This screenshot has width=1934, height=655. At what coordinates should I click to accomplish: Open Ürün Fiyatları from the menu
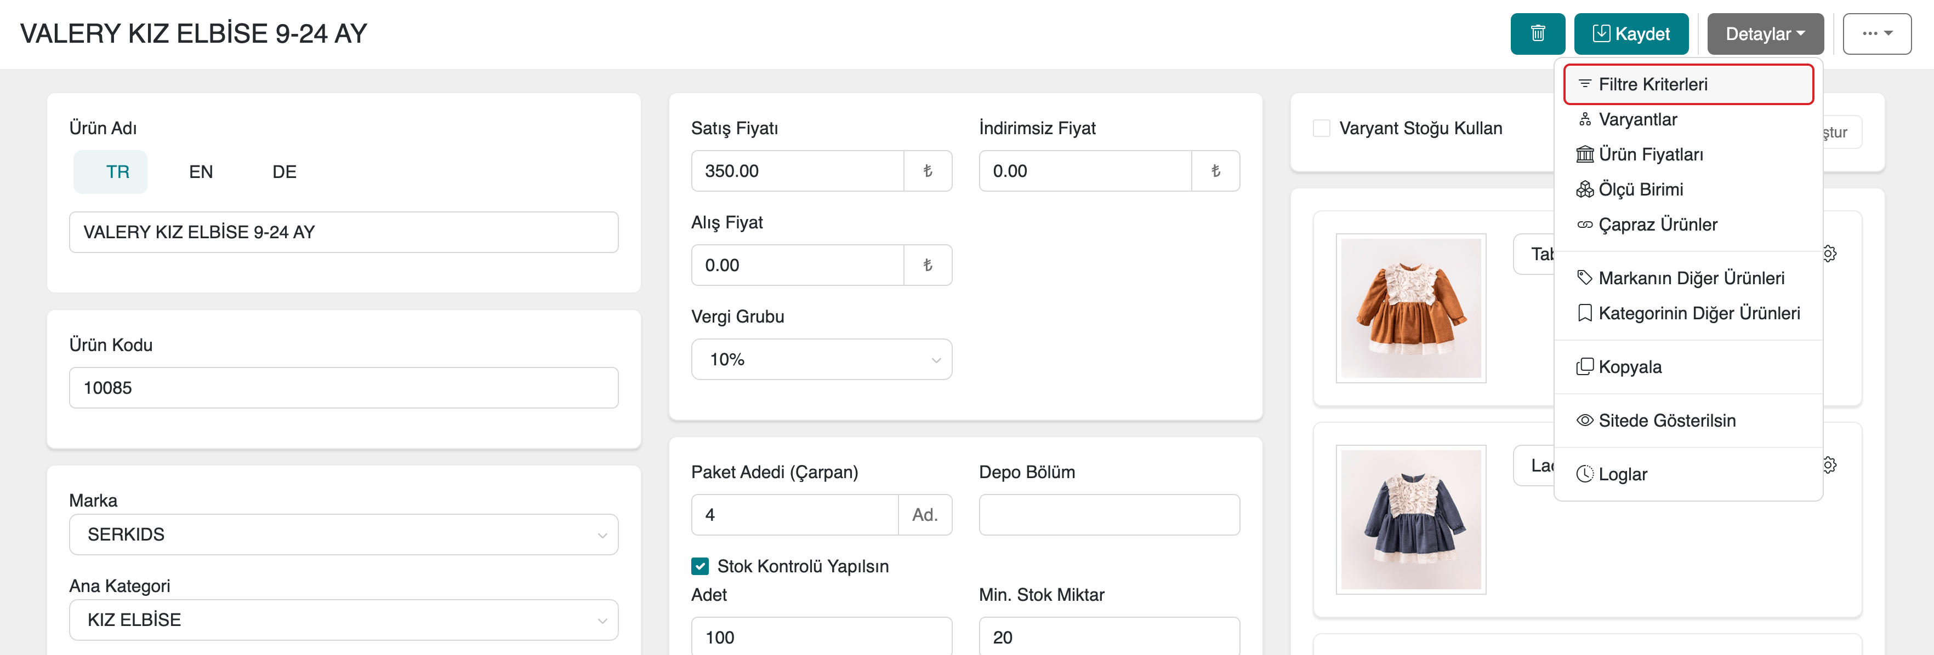[x=1650, y=154]
